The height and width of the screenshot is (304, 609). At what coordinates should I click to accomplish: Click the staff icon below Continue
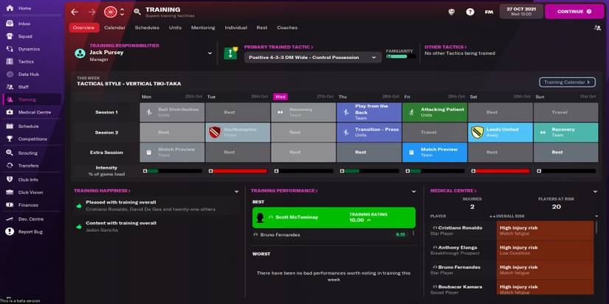596,28
